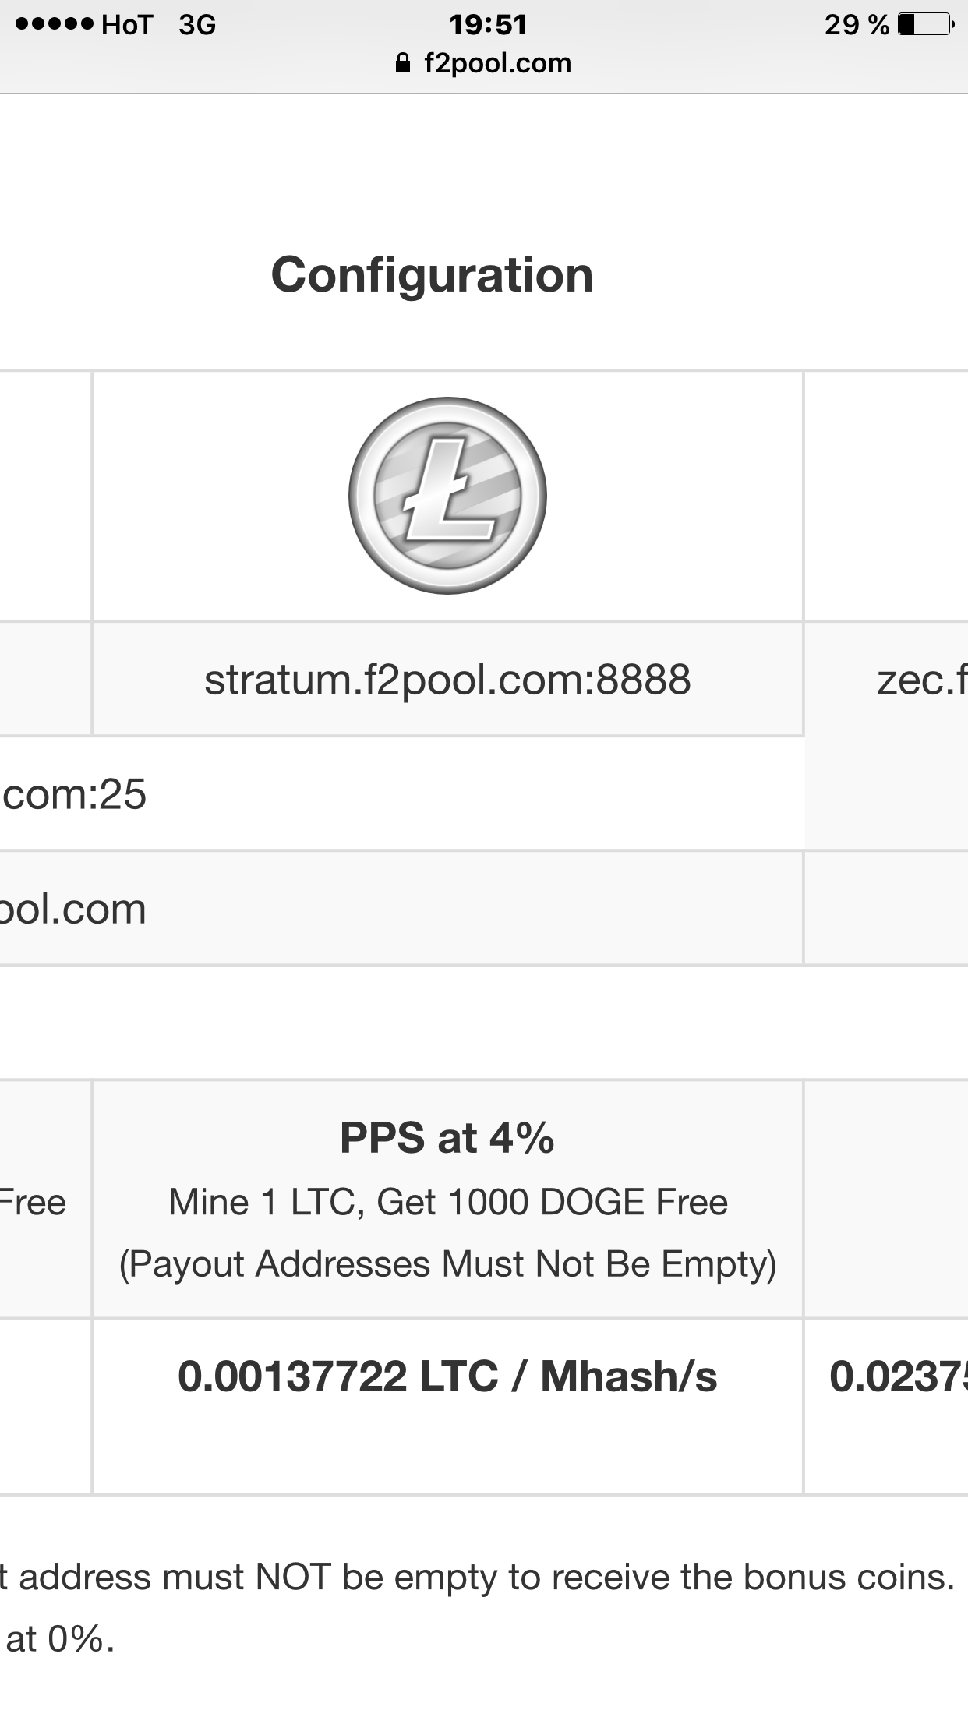Tap the HoT carrier label
968x1721 pixels.
coord(127,25)
